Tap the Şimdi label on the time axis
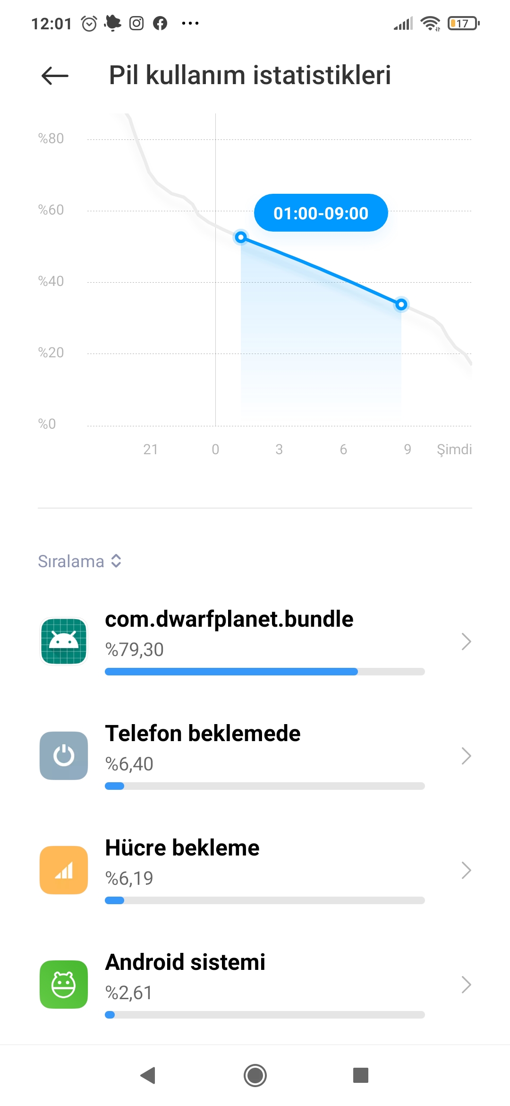Viewport: 510px width, 1106px height. [454, 449]
